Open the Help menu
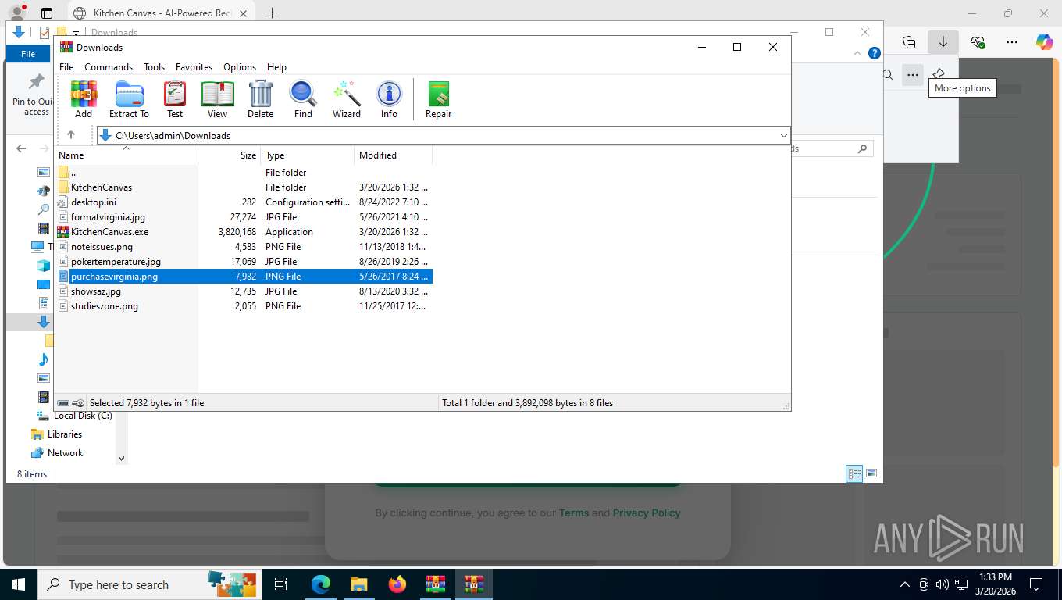Screen dimensions: 1062x600 pyautogui.click(x=276, y=67)
